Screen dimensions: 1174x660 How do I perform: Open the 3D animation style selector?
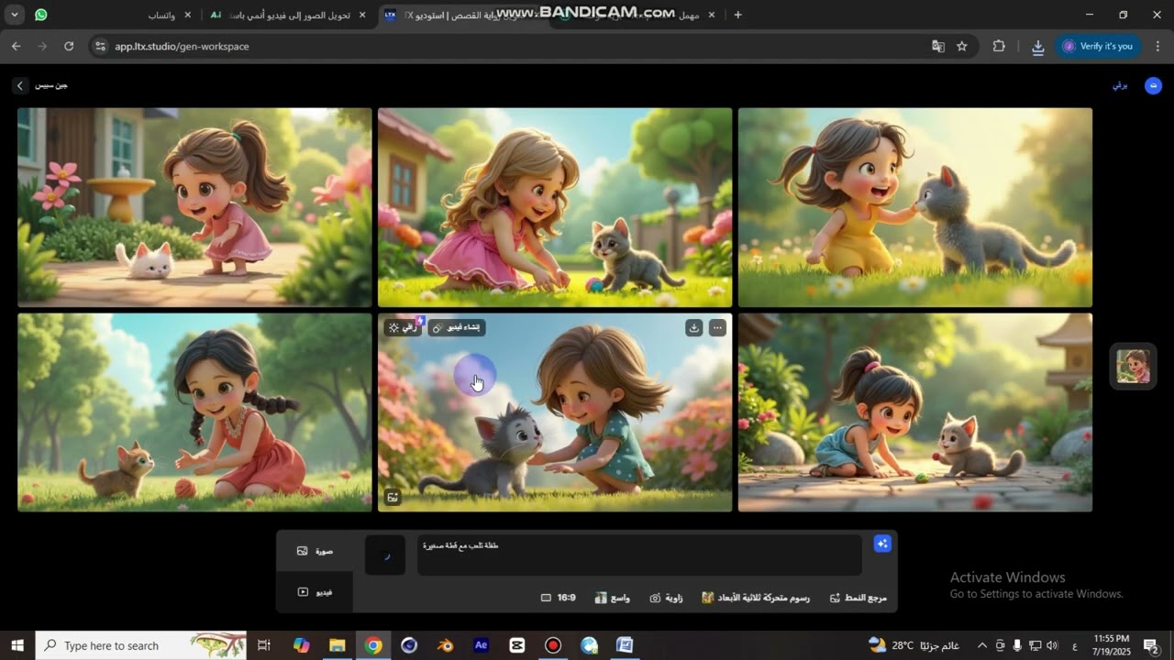pyautogui.click(x=756, y=598)
